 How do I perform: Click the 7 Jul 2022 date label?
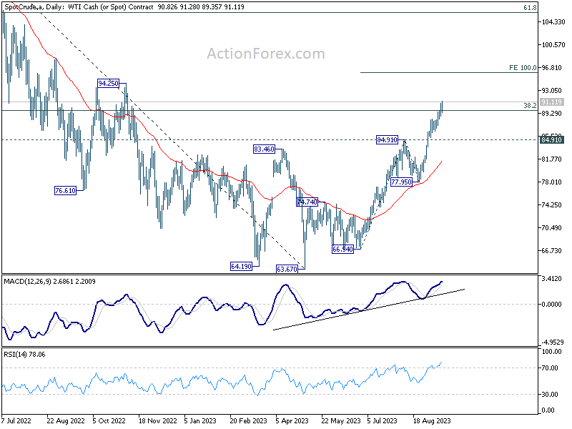tap(16, 420)
